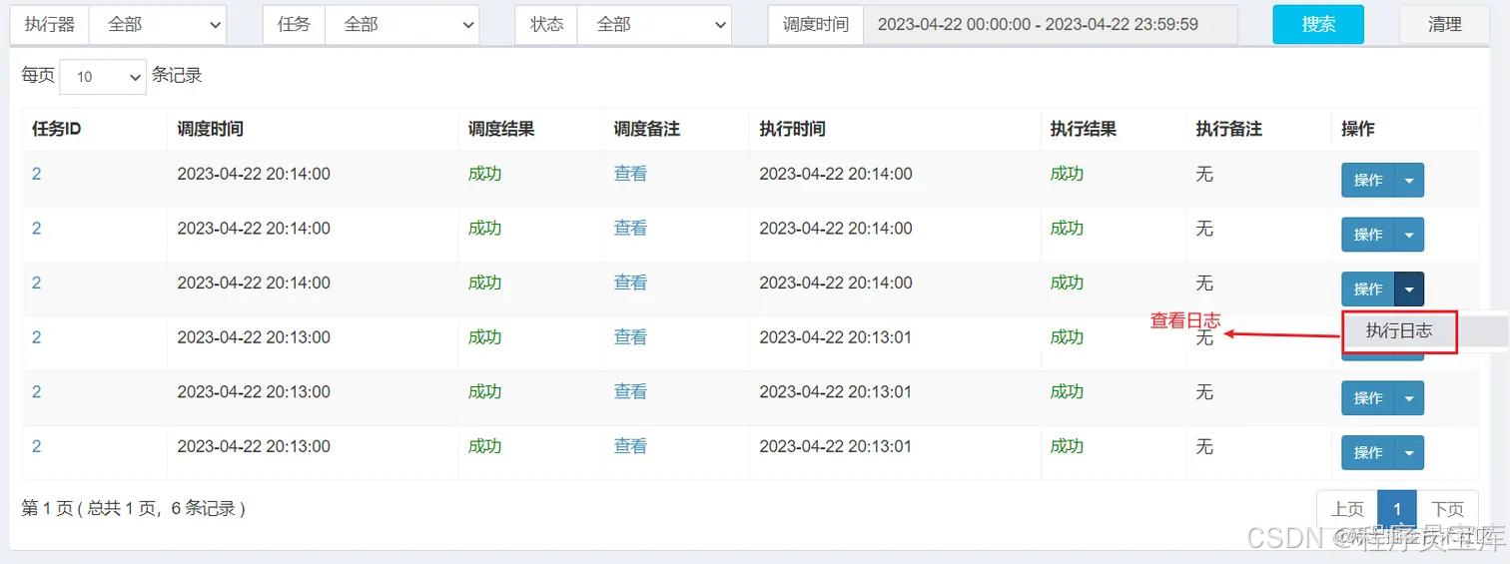Select page 1 in the pagination
The height and width of the screenshot is (564, 1510).
[x=1397, y=509]
